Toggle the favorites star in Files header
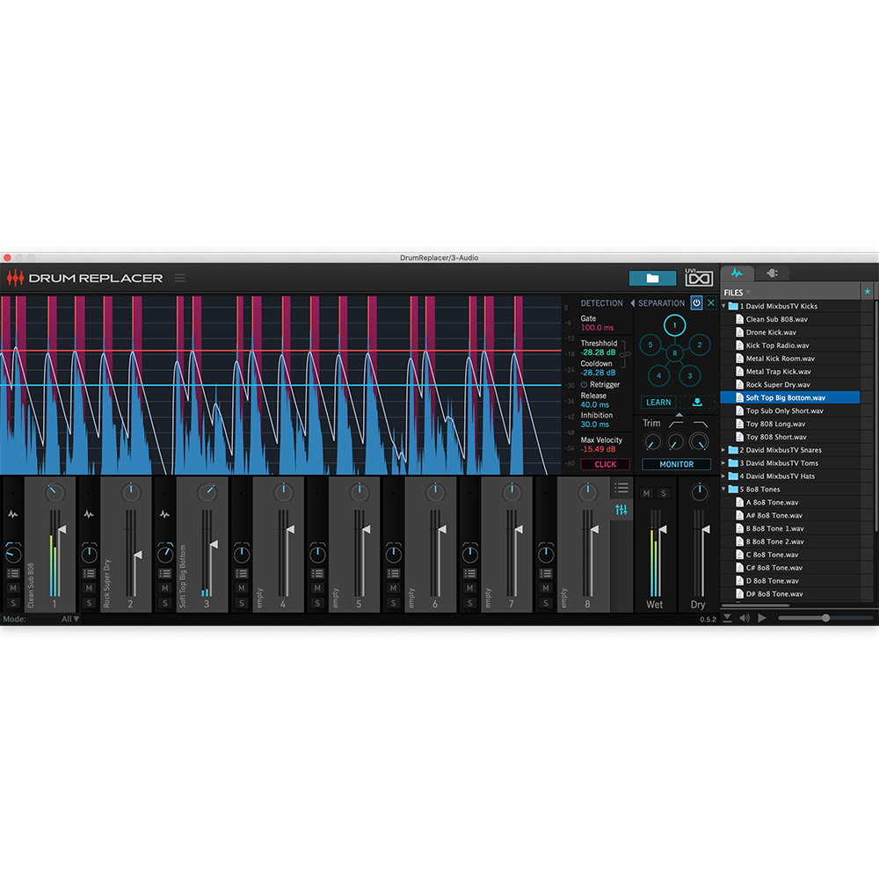879x879 pixels. click(868, 292)
